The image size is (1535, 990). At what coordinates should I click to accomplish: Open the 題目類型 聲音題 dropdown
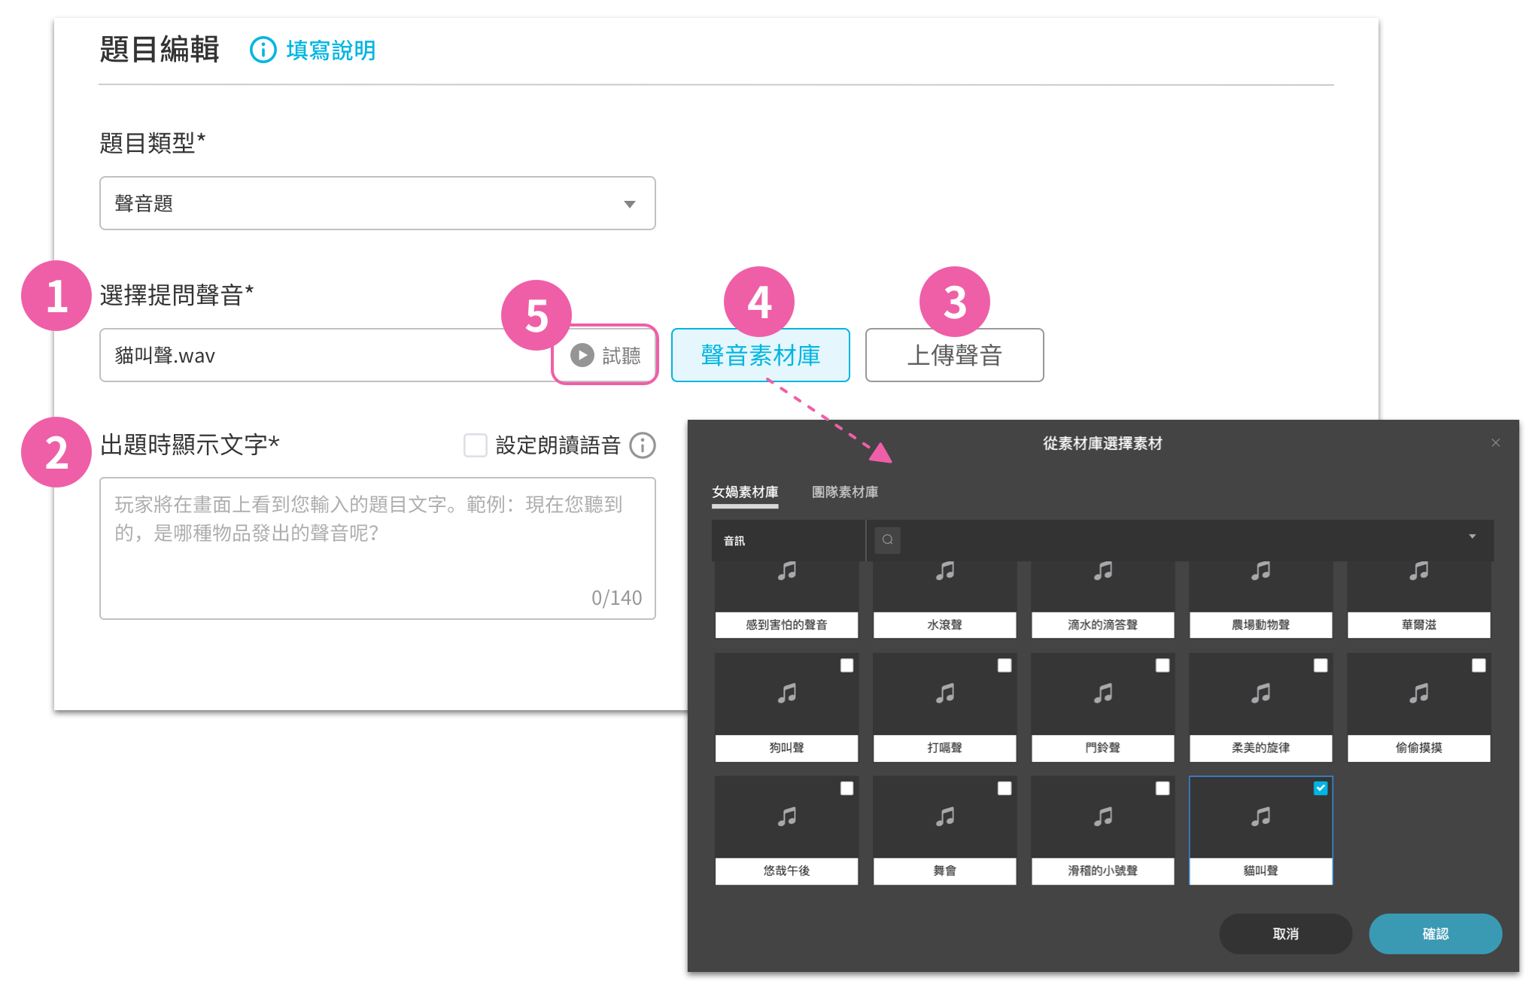(378, 203)
